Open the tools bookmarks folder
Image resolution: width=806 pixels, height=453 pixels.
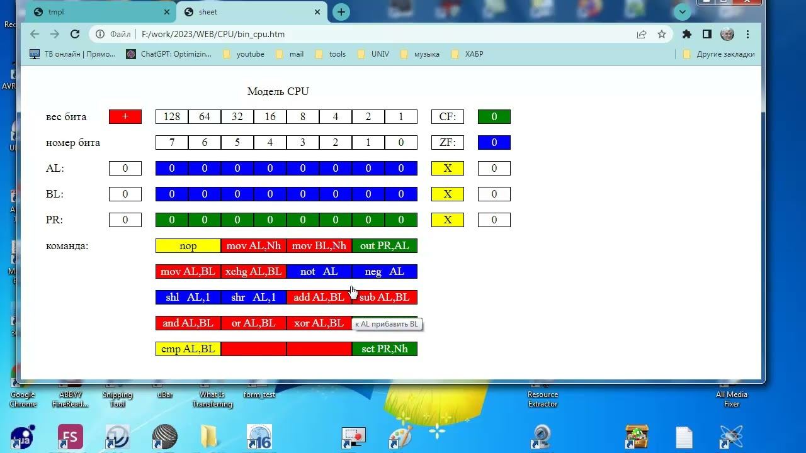point(331,54)
